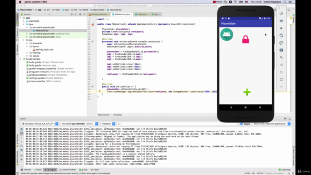
Task: Click the emulator rotate left icon
Action: pos(281,35)
